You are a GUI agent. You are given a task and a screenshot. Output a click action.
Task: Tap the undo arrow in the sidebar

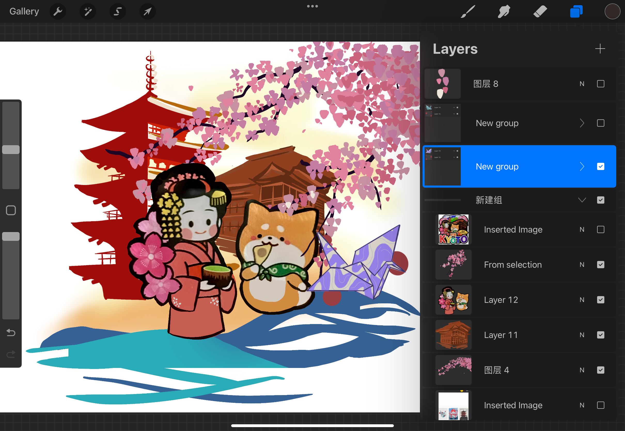pos(11,333)
